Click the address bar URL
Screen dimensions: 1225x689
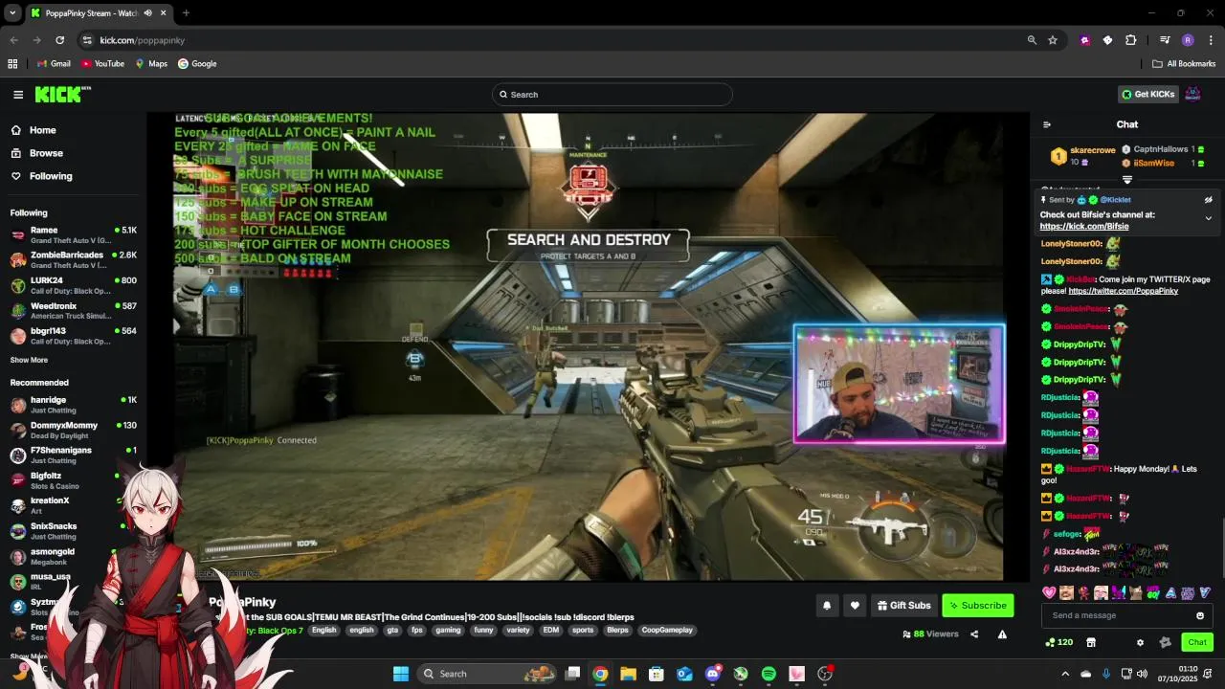[143, 40]
